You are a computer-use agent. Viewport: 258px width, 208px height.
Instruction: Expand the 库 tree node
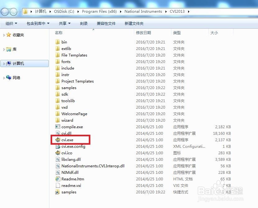[4, 49]
